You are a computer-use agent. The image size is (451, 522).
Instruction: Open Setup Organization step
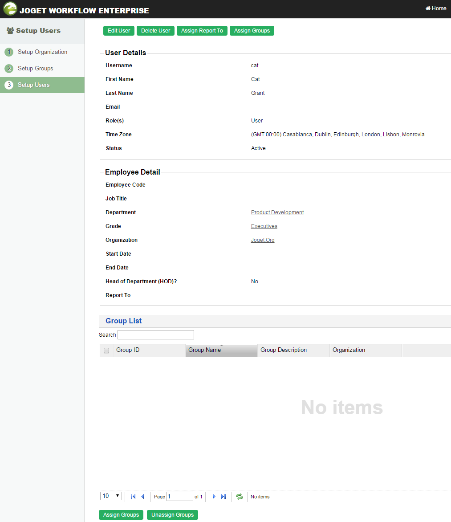(x=42, y=52)
